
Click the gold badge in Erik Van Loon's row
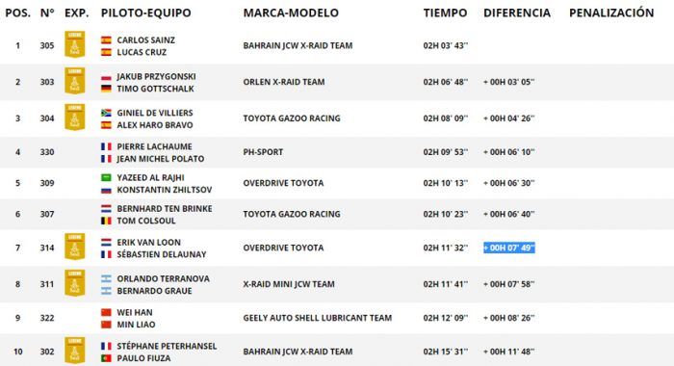(75, 247)
